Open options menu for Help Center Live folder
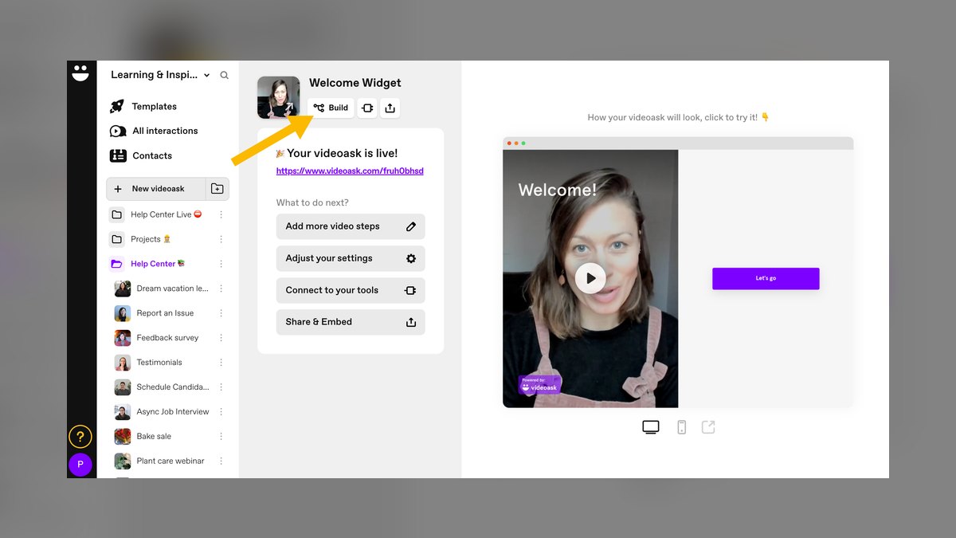This screenshot has width=956, height=538. tap(221, 214)
